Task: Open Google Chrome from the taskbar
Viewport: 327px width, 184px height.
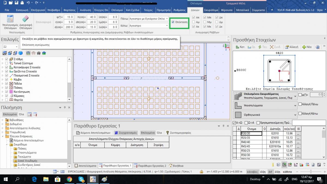Action: (69, 179)
